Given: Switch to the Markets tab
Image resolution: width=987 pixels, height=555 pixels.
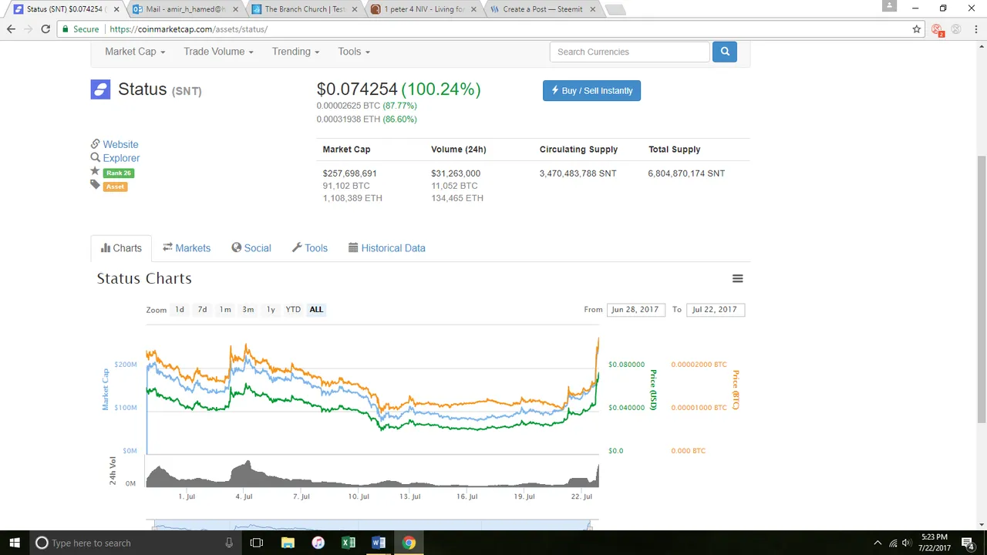Looking at the screenshot, I should 187,248.
